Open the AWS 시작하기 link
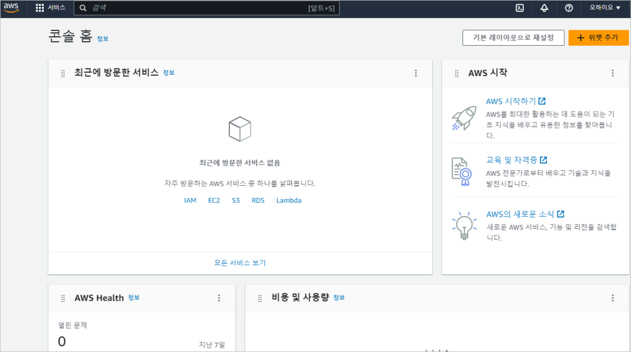631x352 pixels. coord(511,101)
